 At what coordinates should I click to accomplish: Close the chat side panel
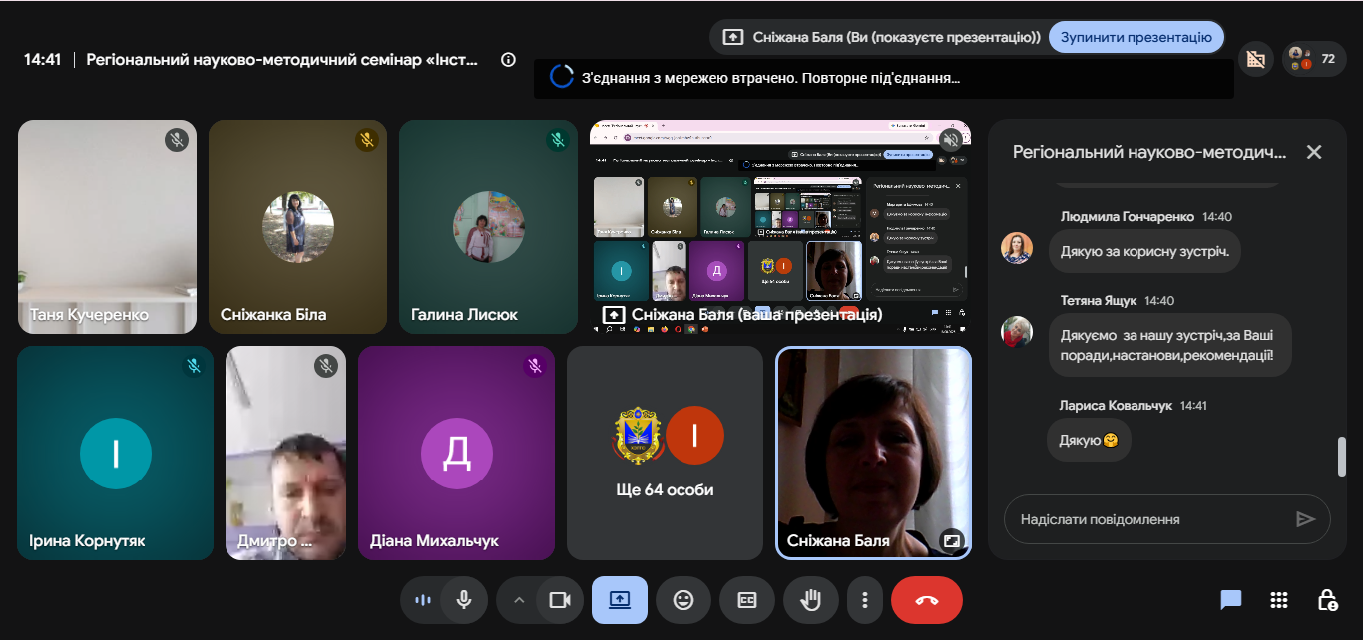pos(1314,152)
